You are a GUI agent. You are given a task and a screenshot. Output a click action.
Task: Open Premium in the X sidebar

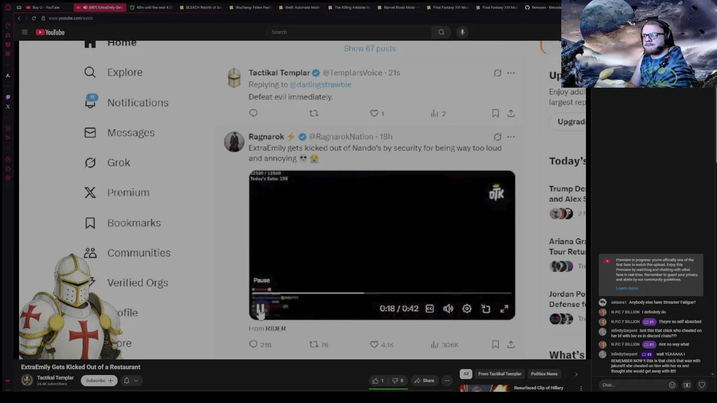pyautogui.click(x=117, y=193)
